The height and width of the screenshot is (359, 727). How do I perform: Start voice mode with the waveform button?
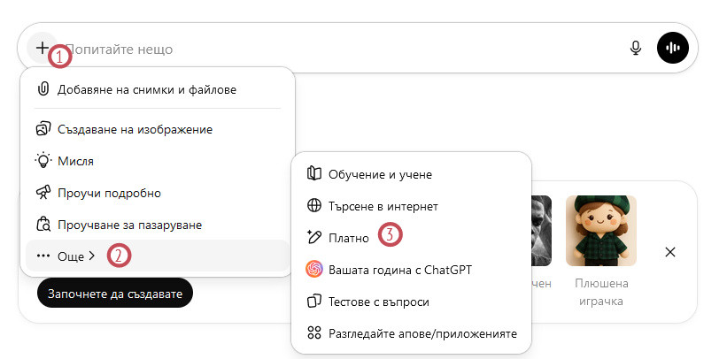[x=673, y=48]
